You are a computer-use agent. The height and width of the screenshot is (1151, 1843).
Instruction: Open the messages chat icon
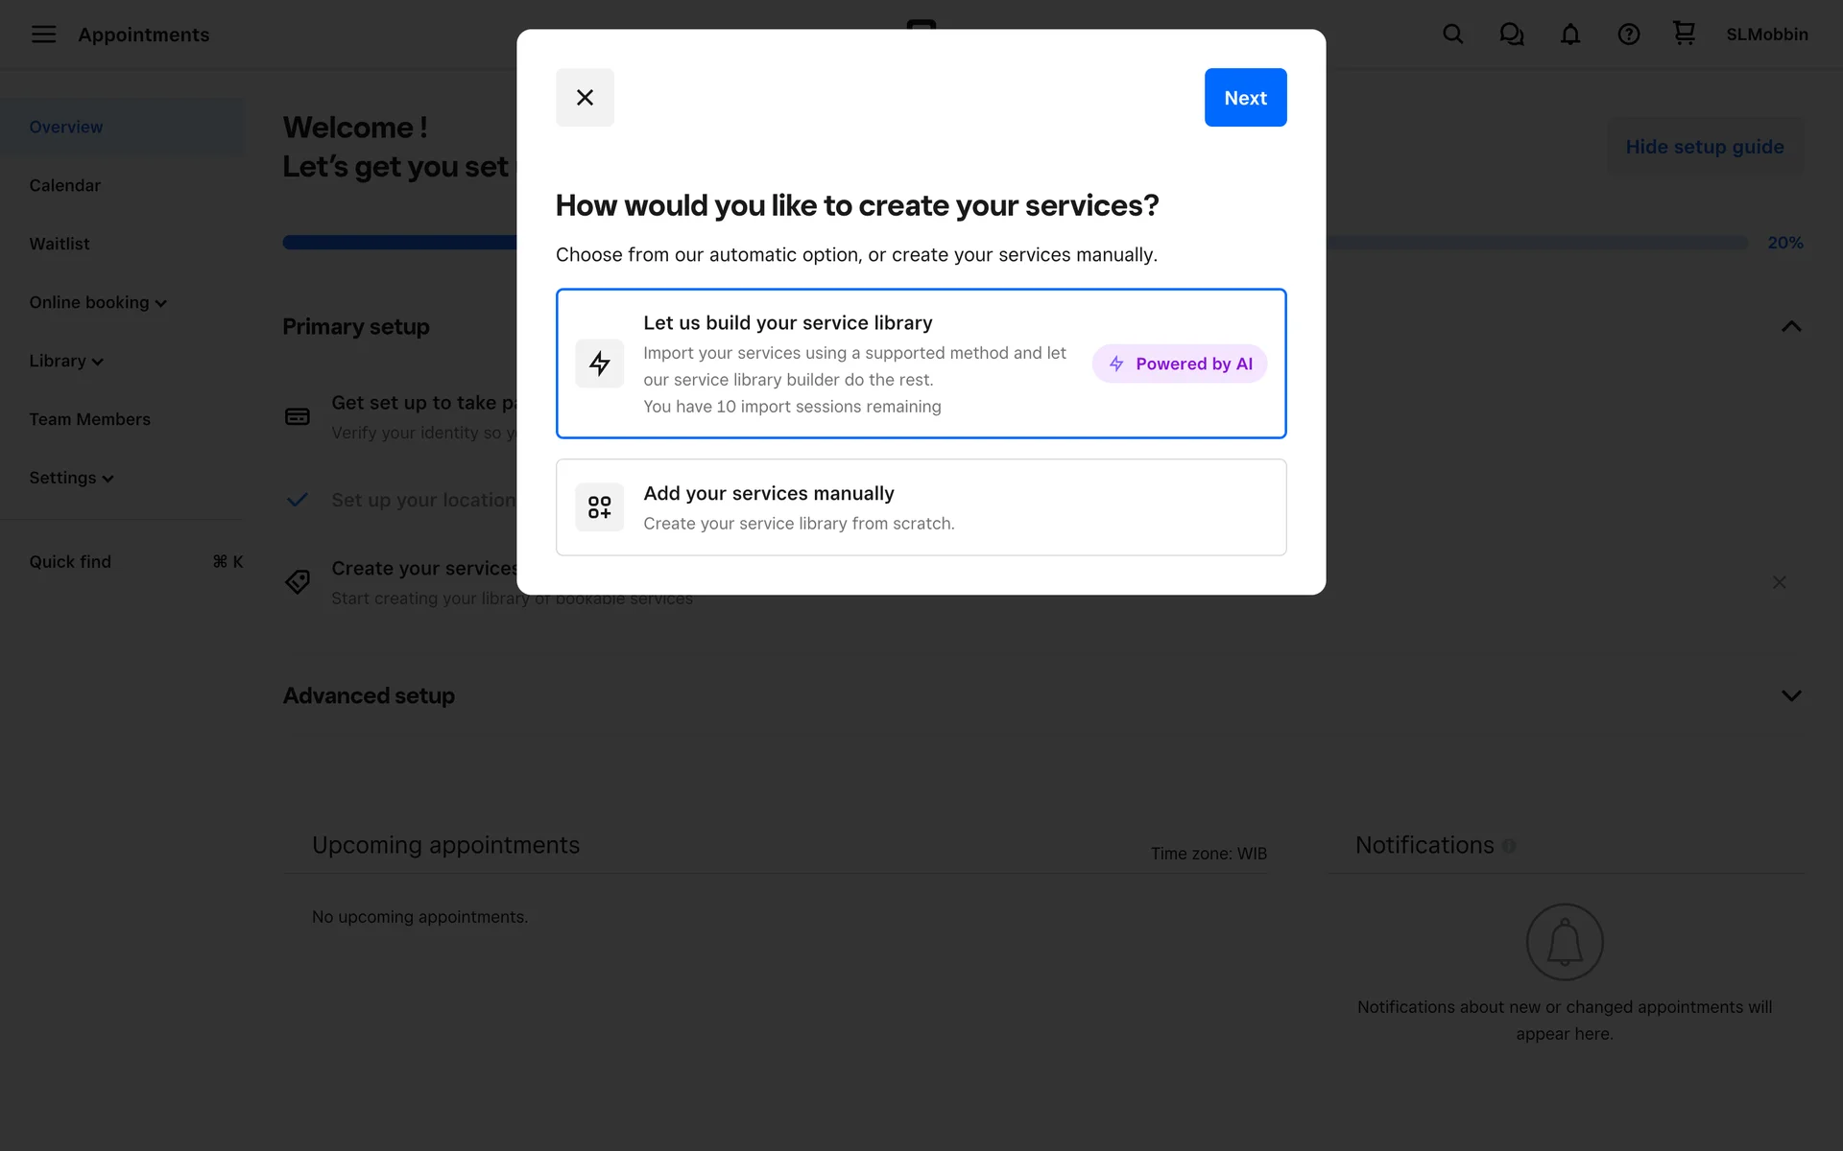coord(1511,35)
